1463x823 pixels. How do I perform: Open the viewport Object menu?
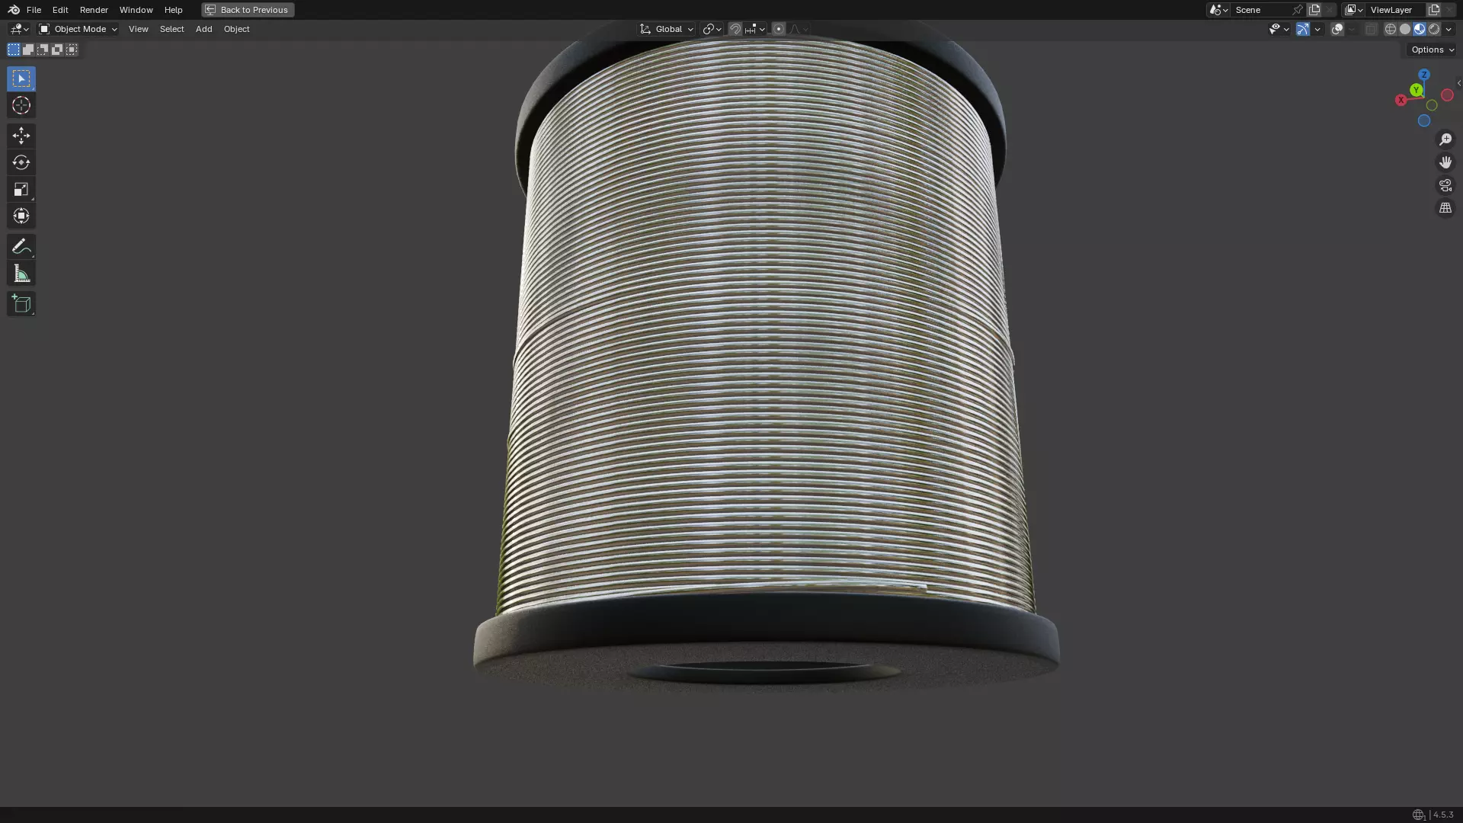[x=236, y=29]
